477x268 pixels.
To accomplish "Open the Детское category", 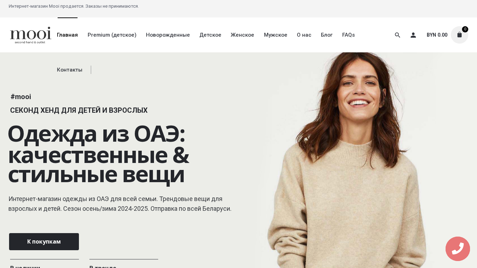I will 210,35.
